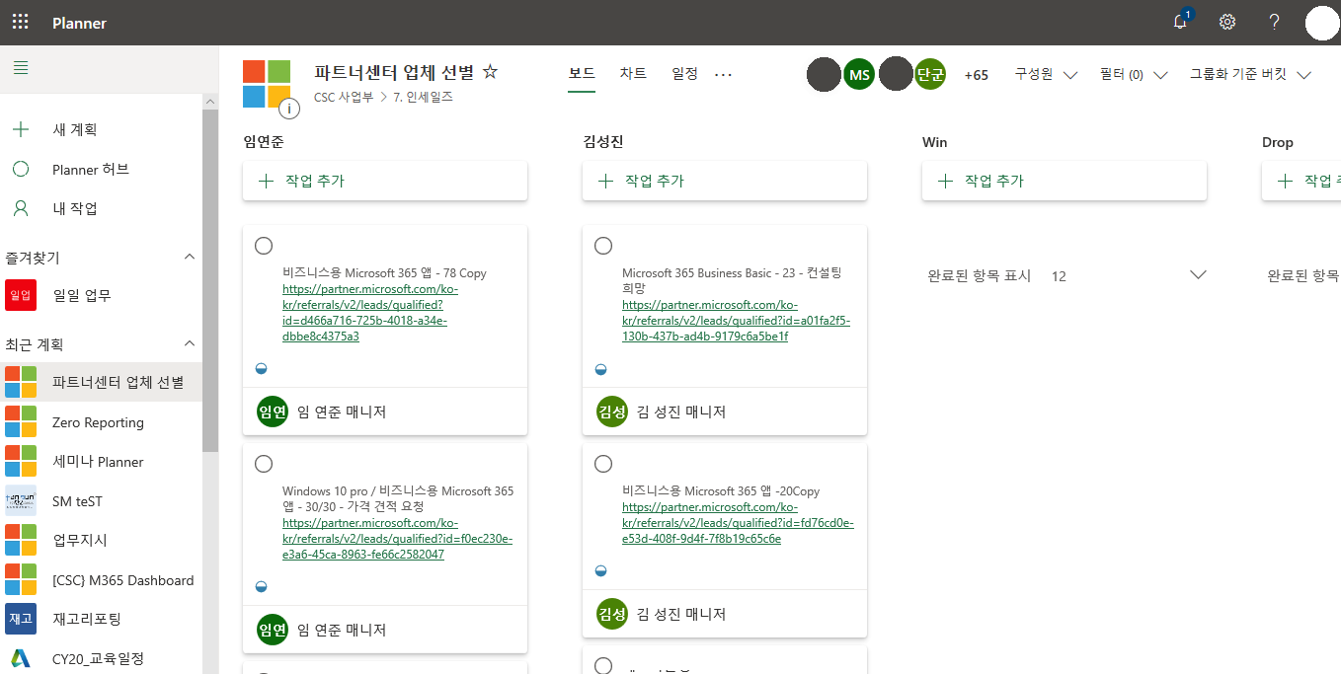
Task: Click the 임연준 bucket title
Action: (x=264, y=142)
